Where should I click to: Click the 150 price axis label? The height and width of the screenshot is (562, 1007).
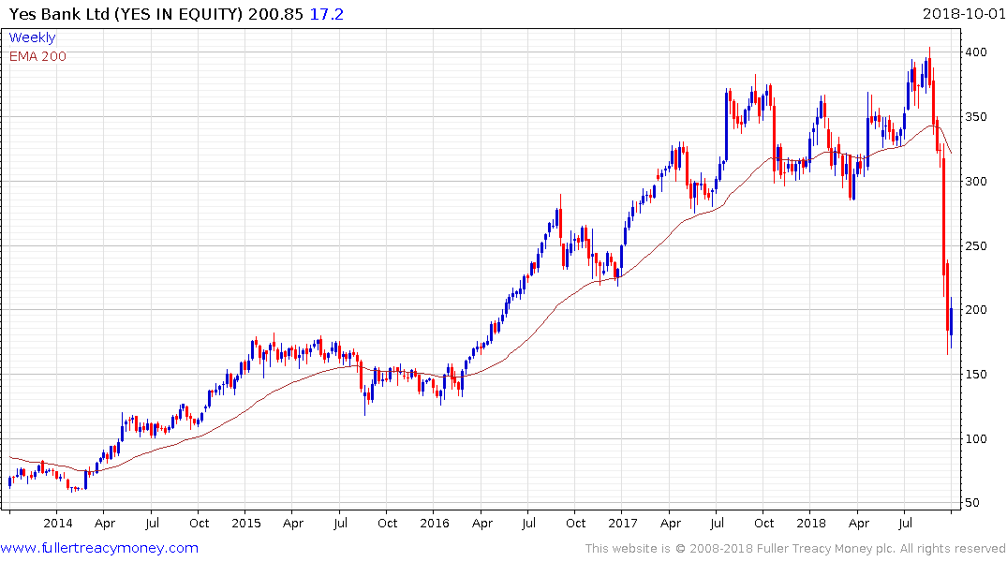pyautogui.click(x=976, y=375)
